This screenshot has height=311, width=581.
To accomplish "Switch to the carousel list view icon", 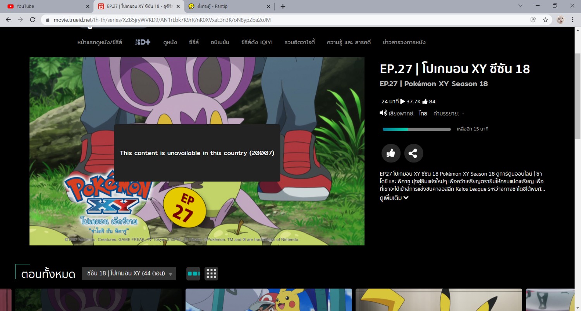I will click(194, 273).
